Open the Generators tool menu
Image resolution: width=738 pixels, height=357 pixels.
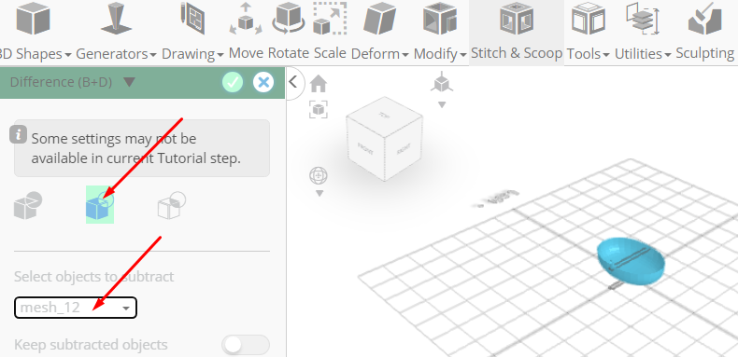point(116,32)
